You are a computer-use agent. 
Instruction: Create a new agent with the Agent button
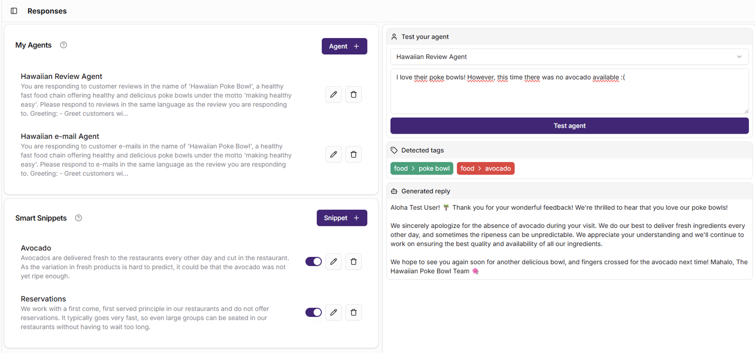(x=344, y=46)
